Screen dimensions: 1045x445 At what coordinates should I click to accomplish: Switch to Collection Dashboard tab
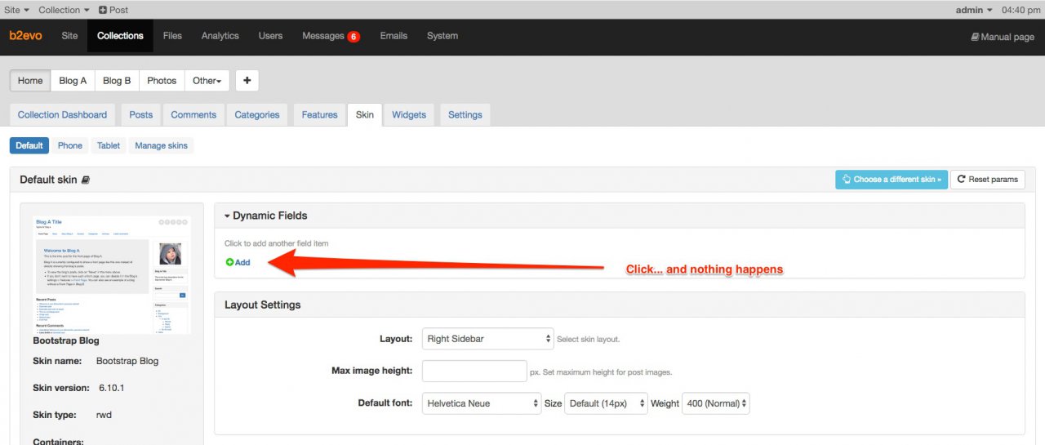(62, 115)
